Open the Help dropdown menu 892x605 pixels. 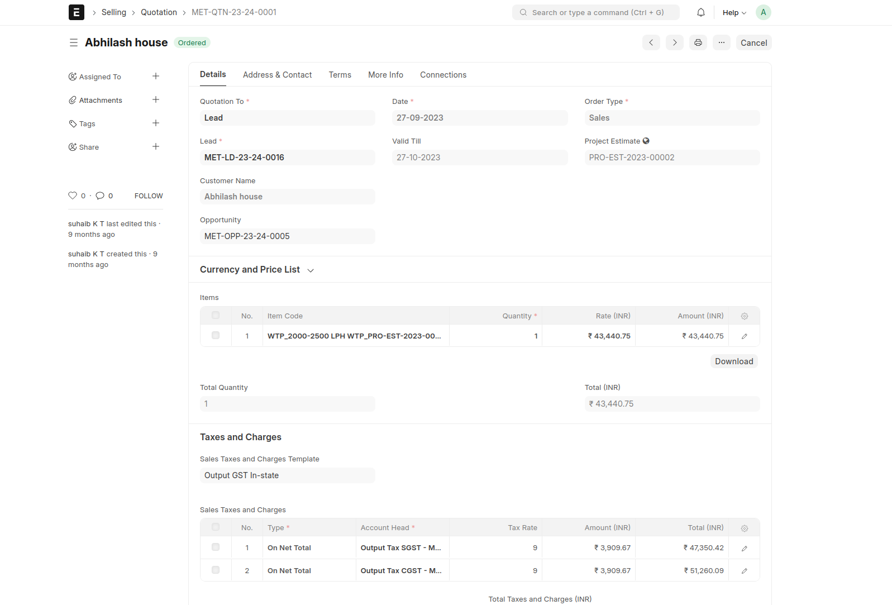(x=734, y=12)
